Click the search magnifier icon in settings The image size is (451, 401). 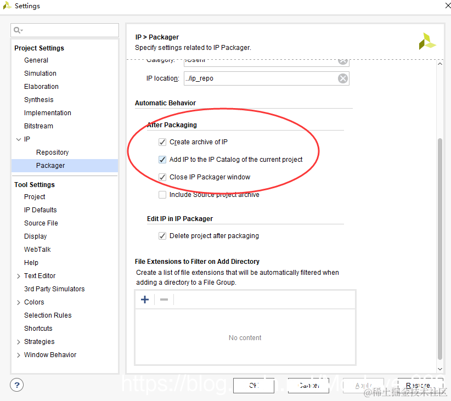click(18, 30)
